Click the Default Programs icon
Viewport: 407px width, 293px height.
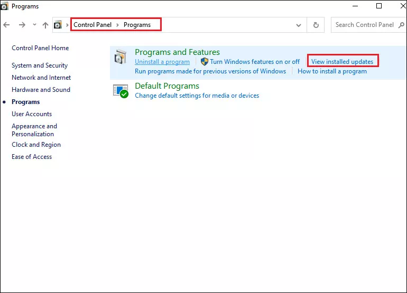pos(121,91)
